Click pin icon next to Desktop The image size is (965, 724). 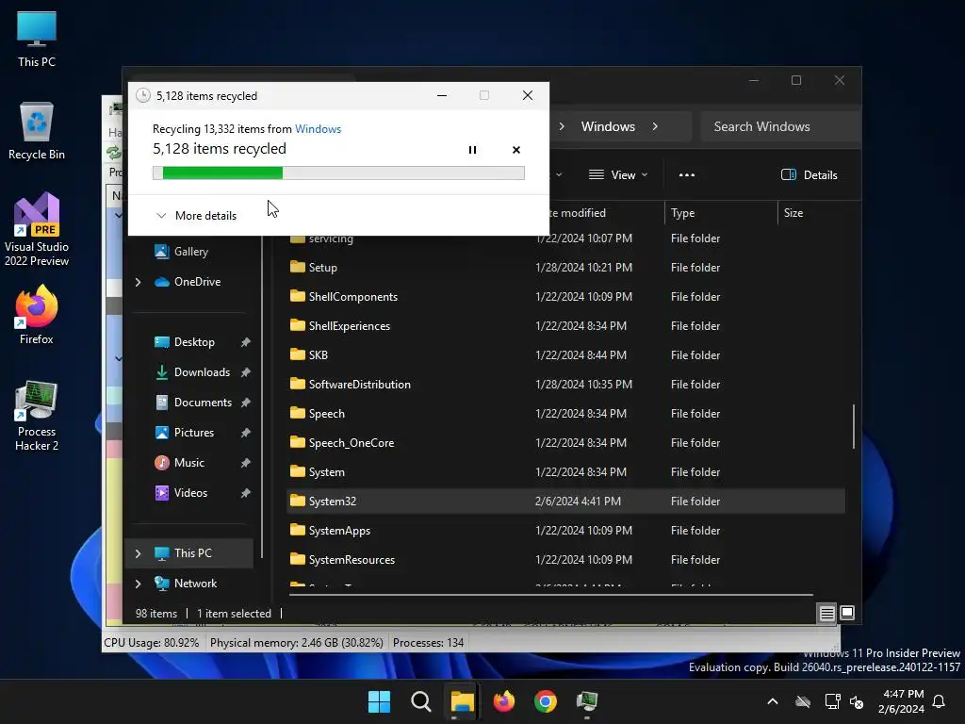tap(246, 342)
